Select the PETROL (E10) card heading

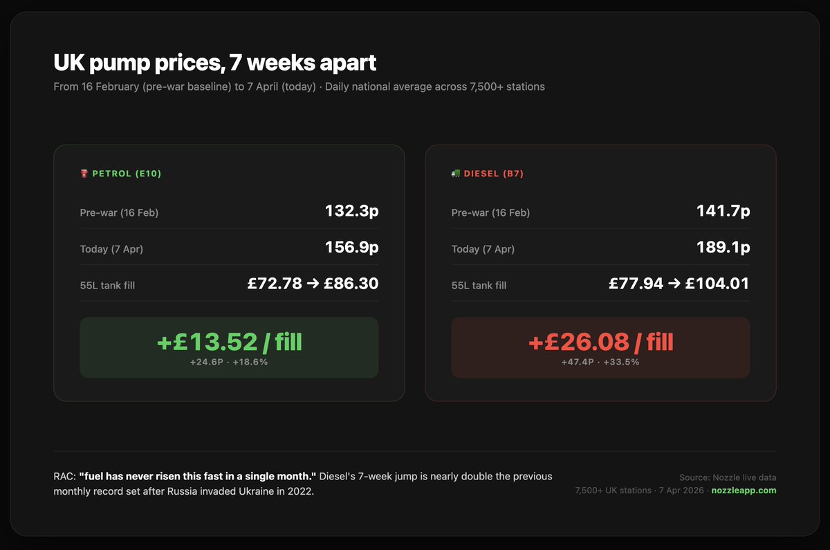pos(127,174)
